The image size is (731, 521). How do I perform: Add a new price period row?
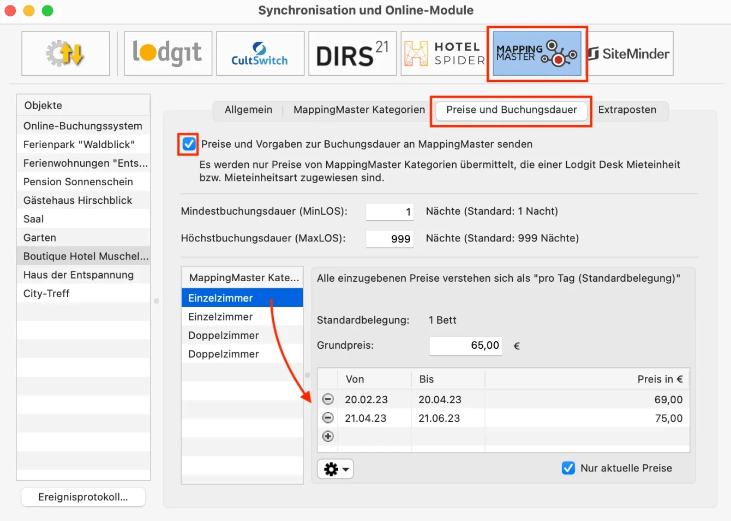[328, 437]
